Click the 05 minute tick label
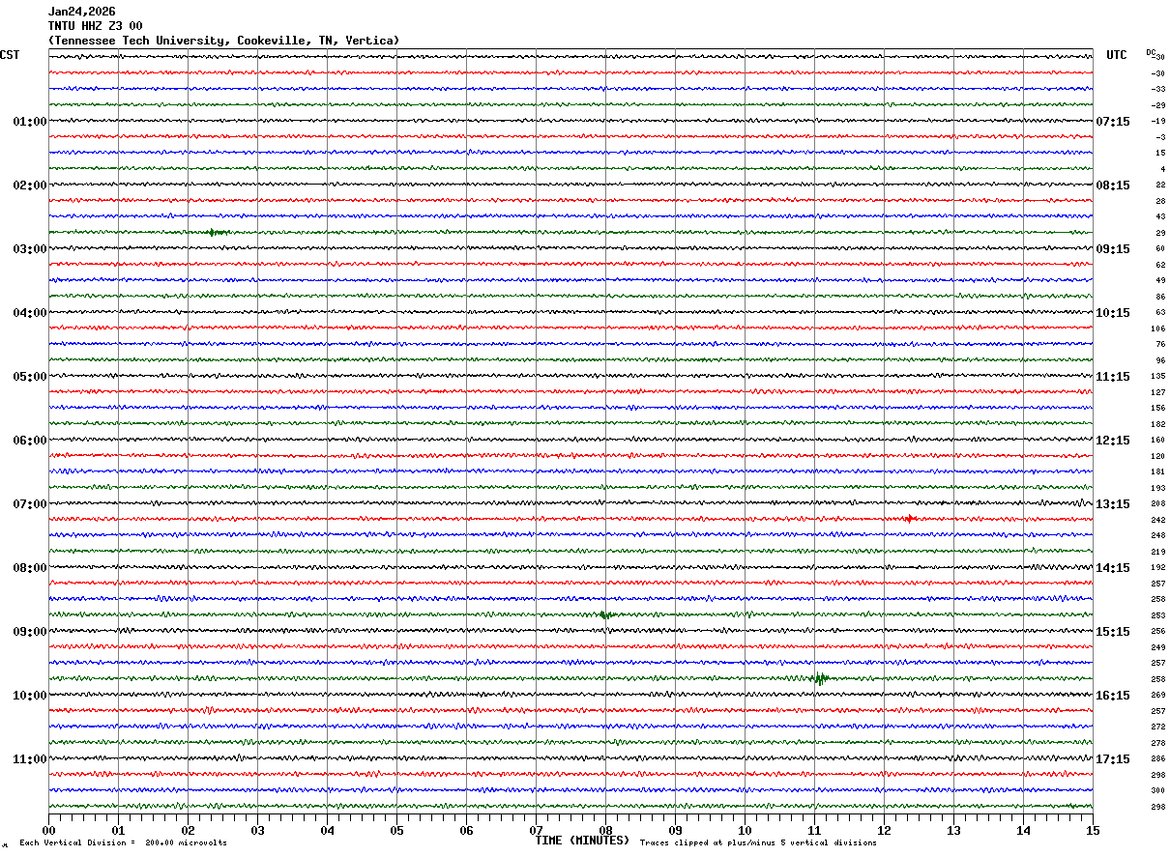This screenshot has width=1170, height=856. pos(396,830)
